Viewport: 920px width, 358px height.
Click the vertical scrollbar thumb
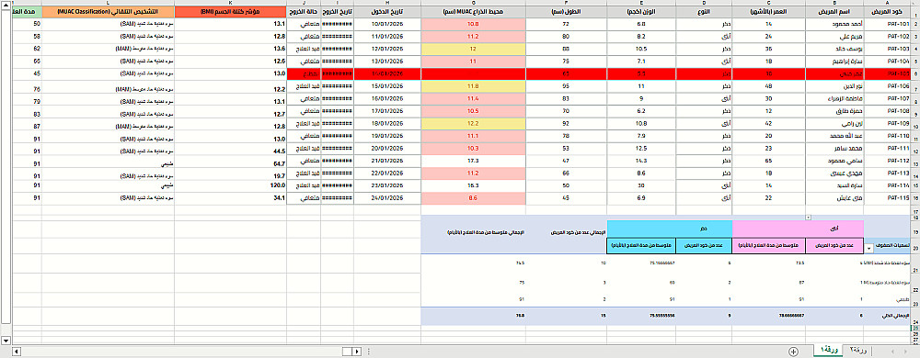(x=6, y=170)
